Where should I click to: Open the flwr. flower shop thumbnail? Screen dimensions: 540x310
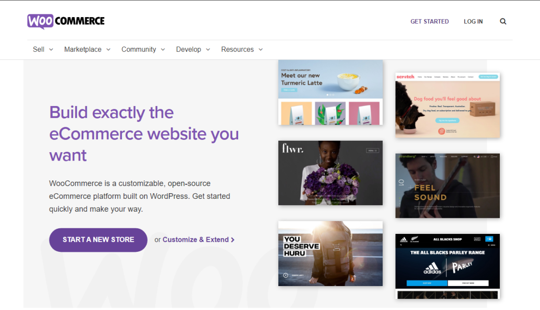click(330, 173)
